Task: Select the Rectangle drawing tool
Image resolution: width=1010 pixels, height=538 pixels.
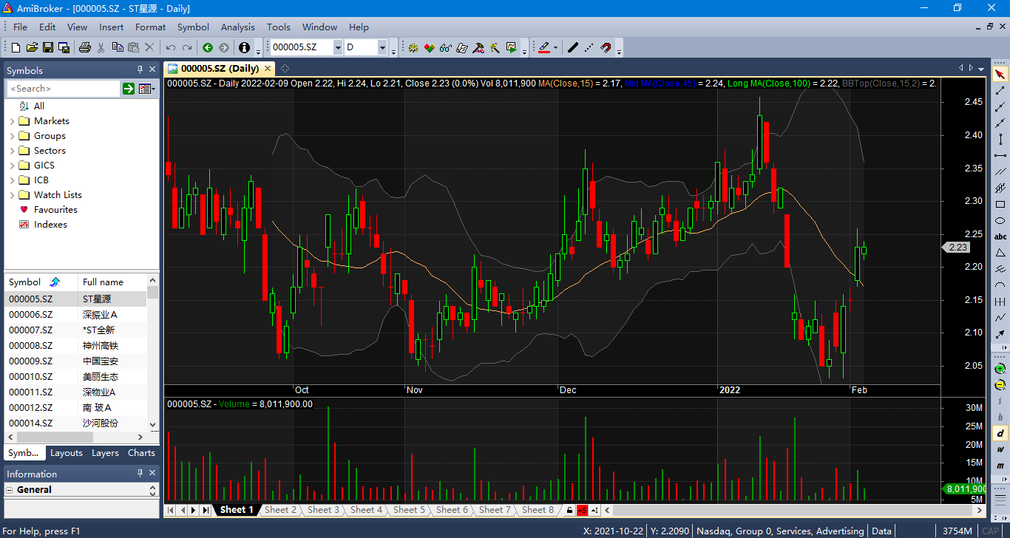Action: tap(1000, 204)
